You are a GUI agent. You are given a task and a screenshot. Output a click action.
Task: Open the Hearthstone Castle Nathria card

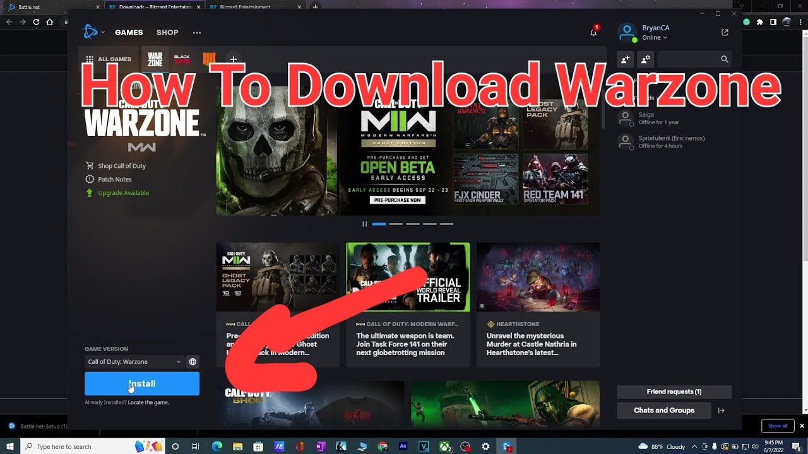point(538,305)
